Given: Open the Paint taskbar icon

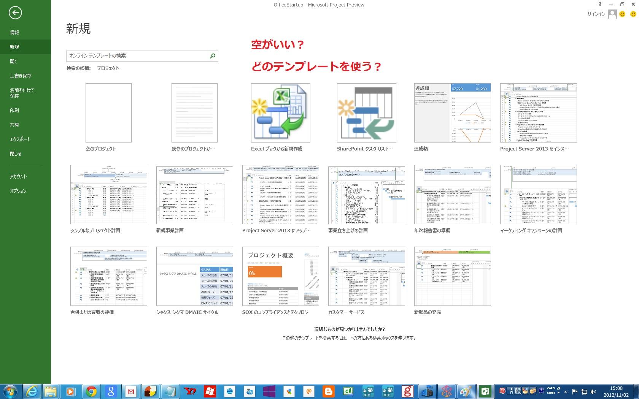Looking at the screenshot, I should pyautogui.click(x=466, y=391).
